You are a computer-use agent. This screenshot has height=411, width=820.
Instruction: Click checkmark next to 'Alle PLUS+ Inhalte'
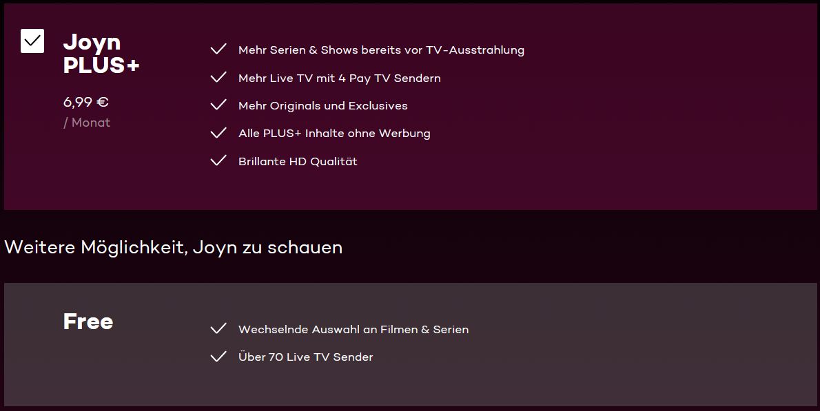(x=218, y=133)
